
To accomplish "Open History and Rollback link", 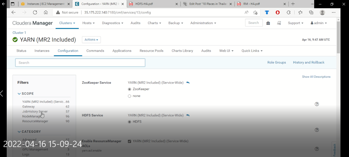I will pos(309,62).
